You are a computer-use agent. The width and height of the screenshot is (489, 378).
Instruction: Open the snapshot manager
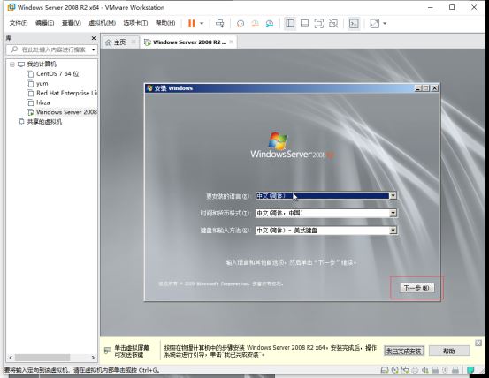point(270,24)
